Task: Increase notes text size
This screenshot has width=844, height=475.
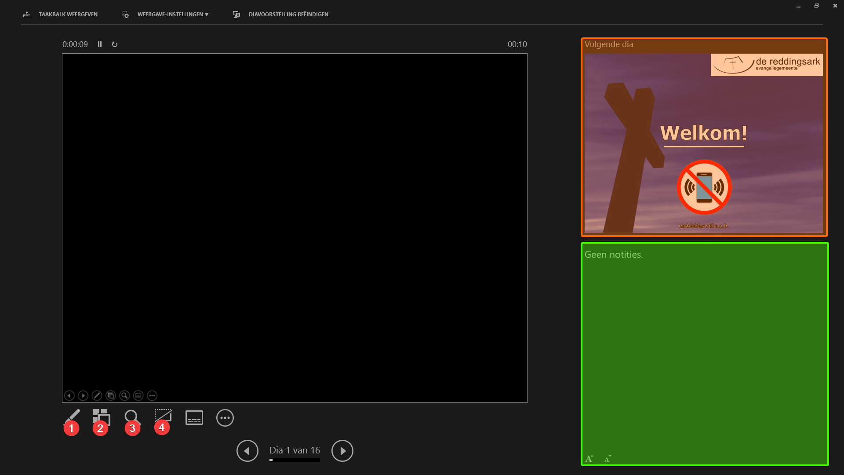Action: (x=589, y=459)
